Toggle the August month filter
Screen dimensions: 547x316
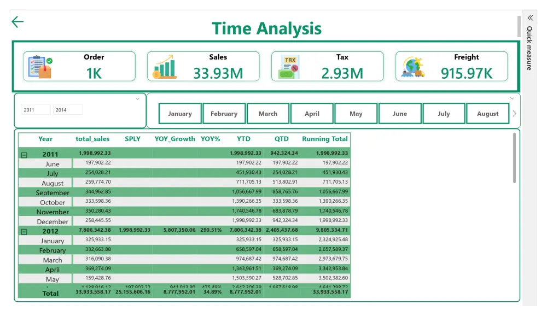point(487,113)
